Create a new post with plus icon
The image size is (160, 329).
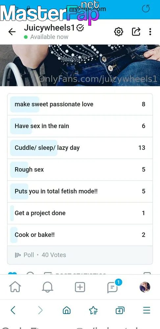point(80,287)
